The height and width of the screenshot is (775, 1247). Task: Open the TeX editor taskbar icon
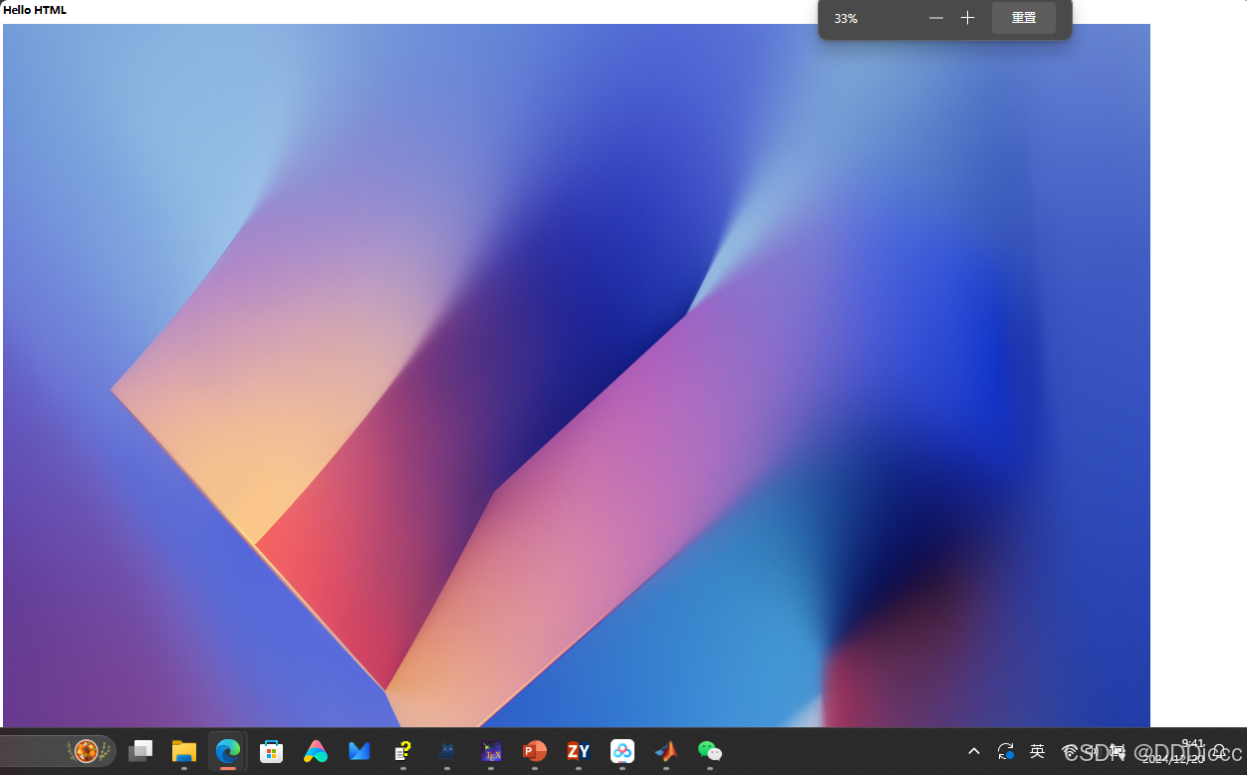(491, 751)
